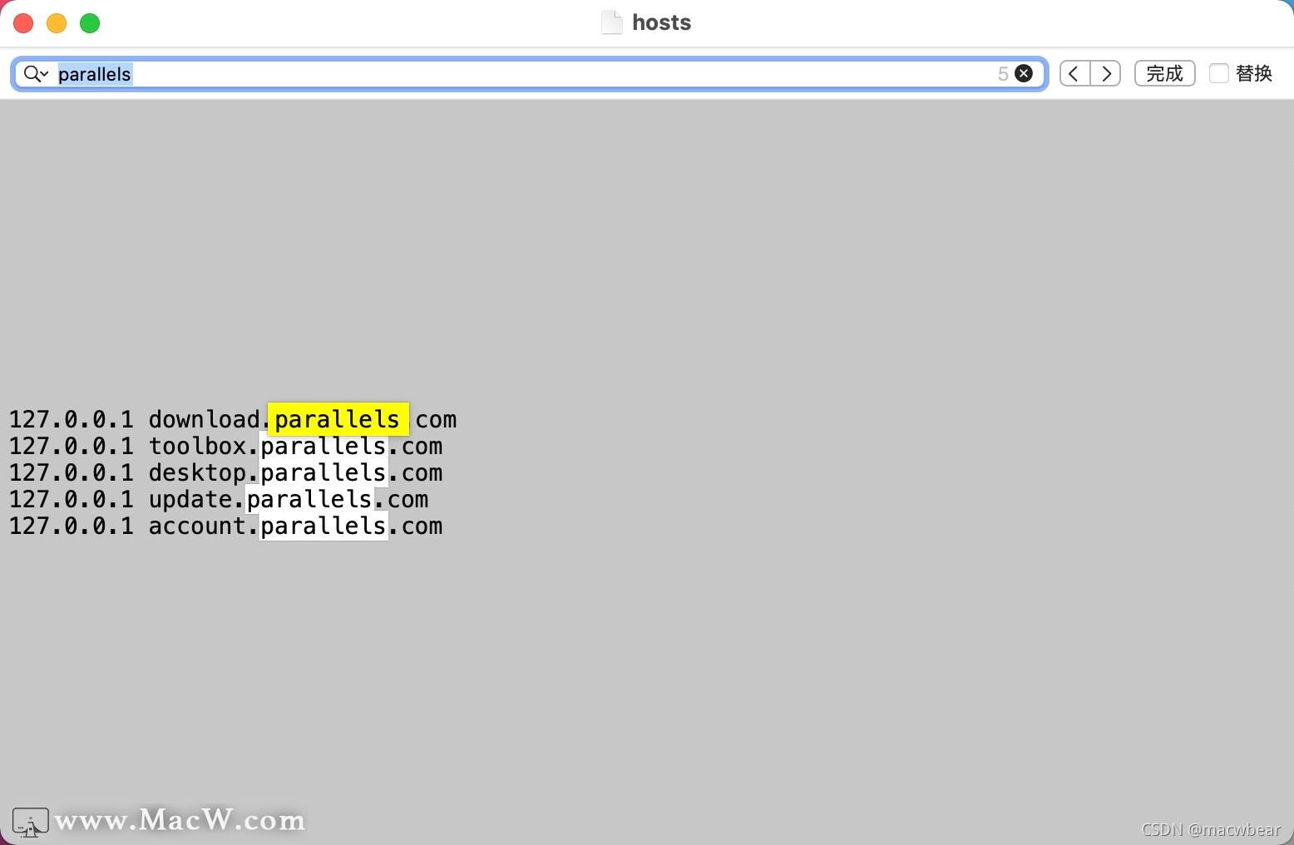The height and width of the screenshot is (845, 1294).
Task: Click the 完成 (Done) button
Action: 1164,74
